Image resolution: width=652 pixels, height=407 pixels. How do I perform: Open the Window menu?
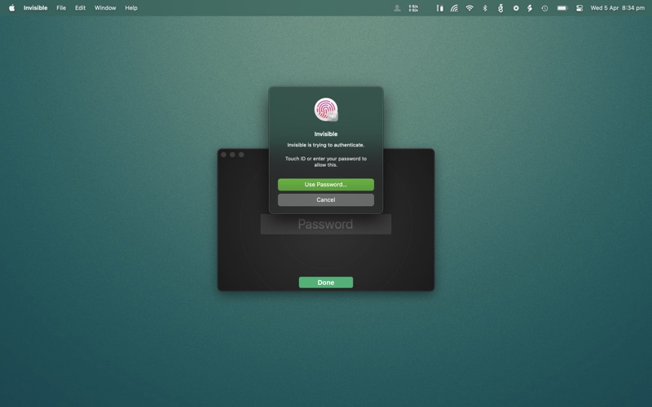[x=105, y=8]
